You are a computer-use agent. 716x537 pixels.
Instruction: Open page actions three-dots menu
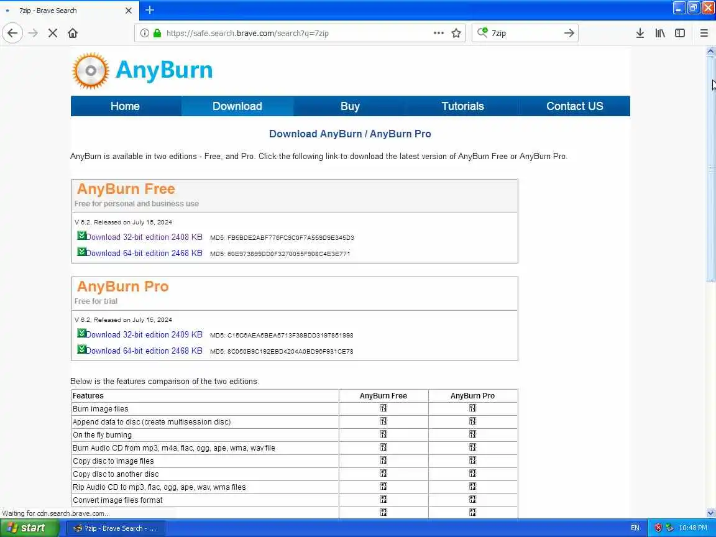[x=438, y=33]
